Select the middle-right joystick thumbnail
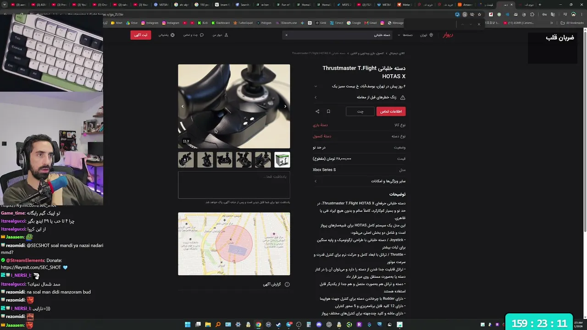 pos(244,160)
